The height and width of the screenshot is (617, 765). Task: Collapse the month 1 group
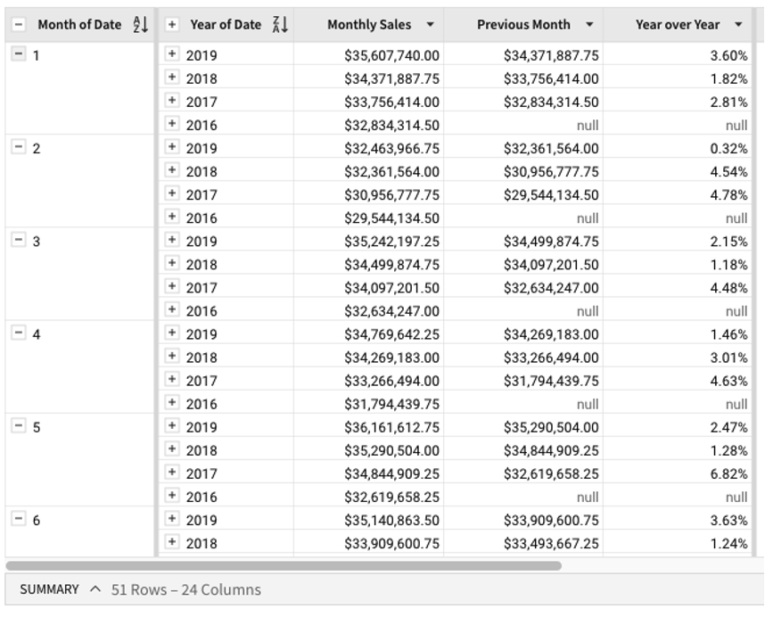pyautogui.click(x=18, y=55)
